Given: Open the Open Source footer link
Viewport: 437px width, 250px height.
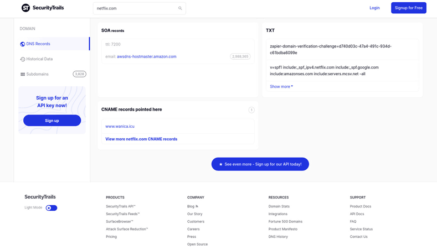Looking at the screenshot, I should click(x=197, y=244).
